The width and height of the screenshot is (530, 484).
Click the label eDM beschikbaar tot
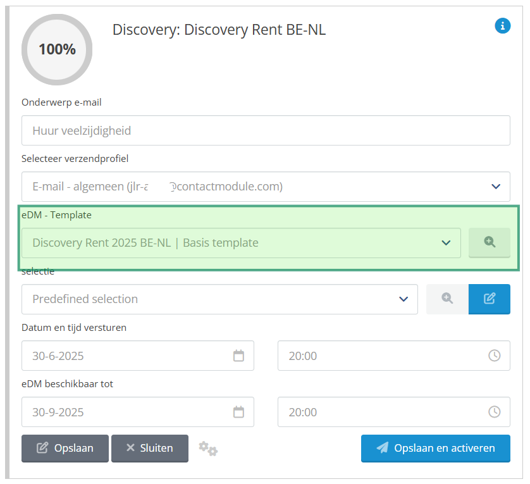point(67,384)
